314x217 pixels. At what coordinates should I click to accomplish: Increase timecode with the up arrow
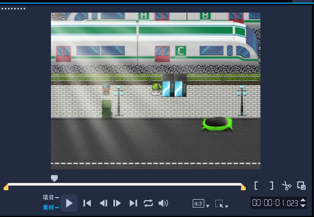tap(303, 200)
